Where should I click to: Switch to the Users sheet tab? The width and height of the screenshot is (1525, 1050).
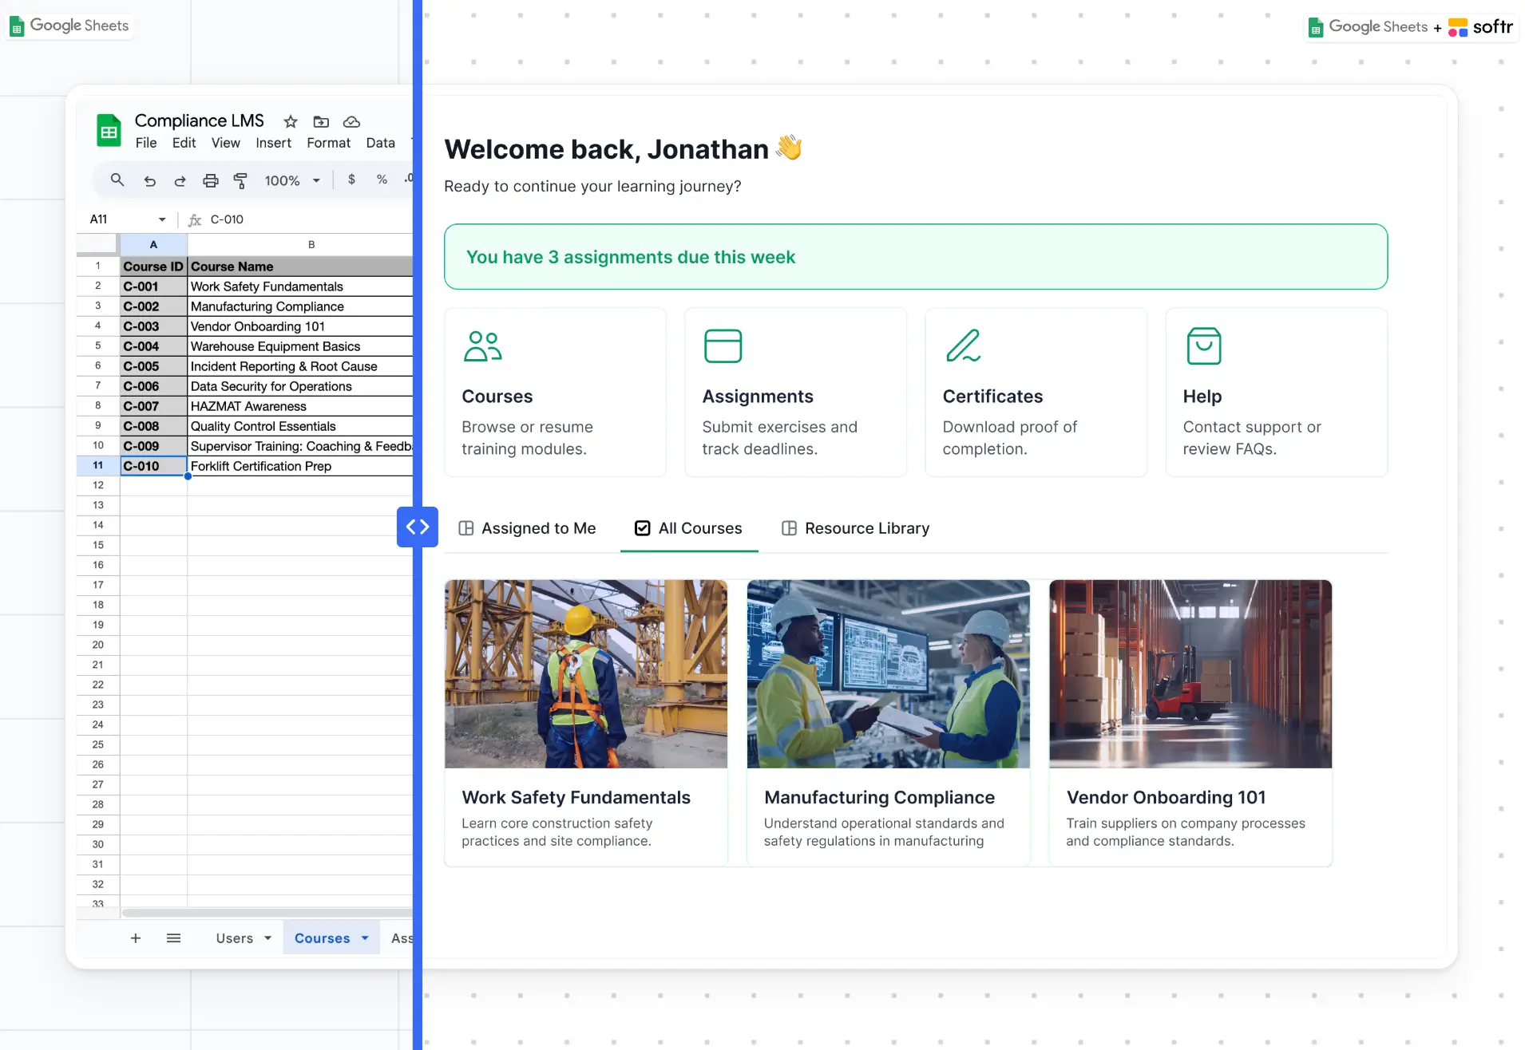click(234, 938)
